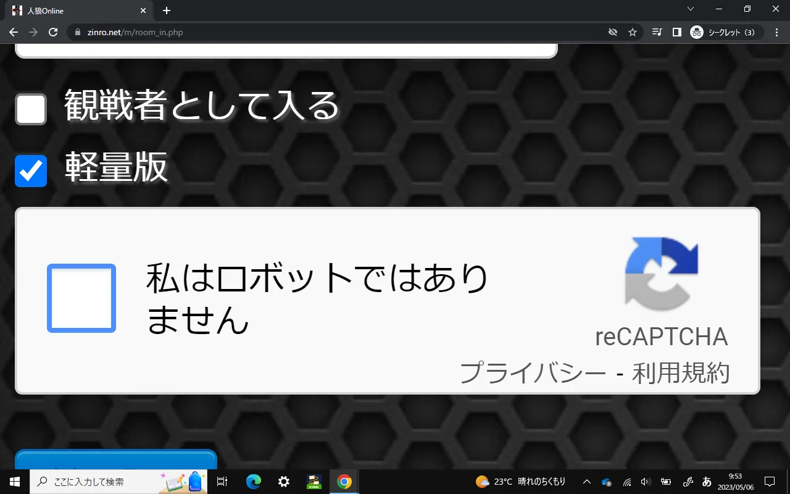Reload the zinro.net page
This screenshot has width=790, height=494.
click(x=53, y=32)
